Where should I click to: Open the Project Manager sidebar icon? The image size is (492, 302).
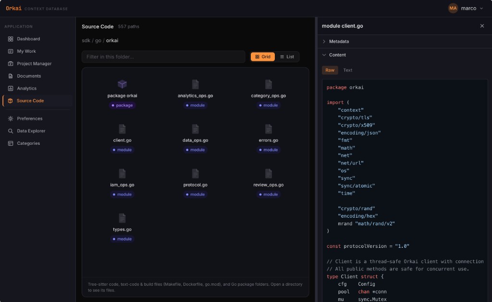11,64
